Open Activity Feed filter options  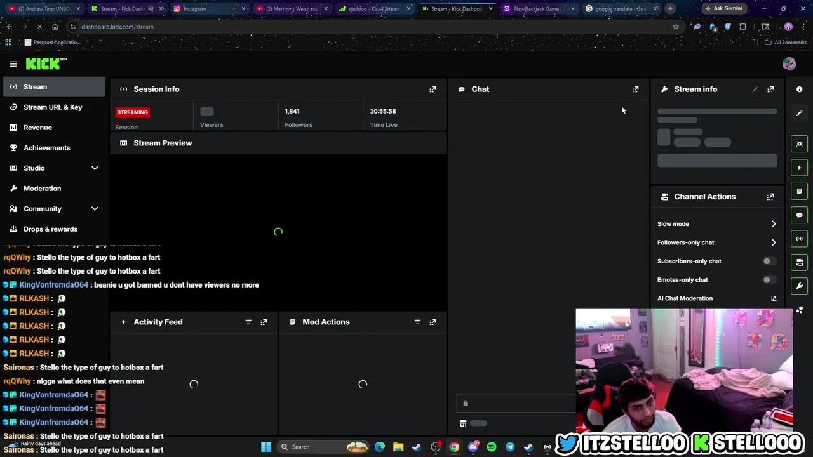coord(248,322)
